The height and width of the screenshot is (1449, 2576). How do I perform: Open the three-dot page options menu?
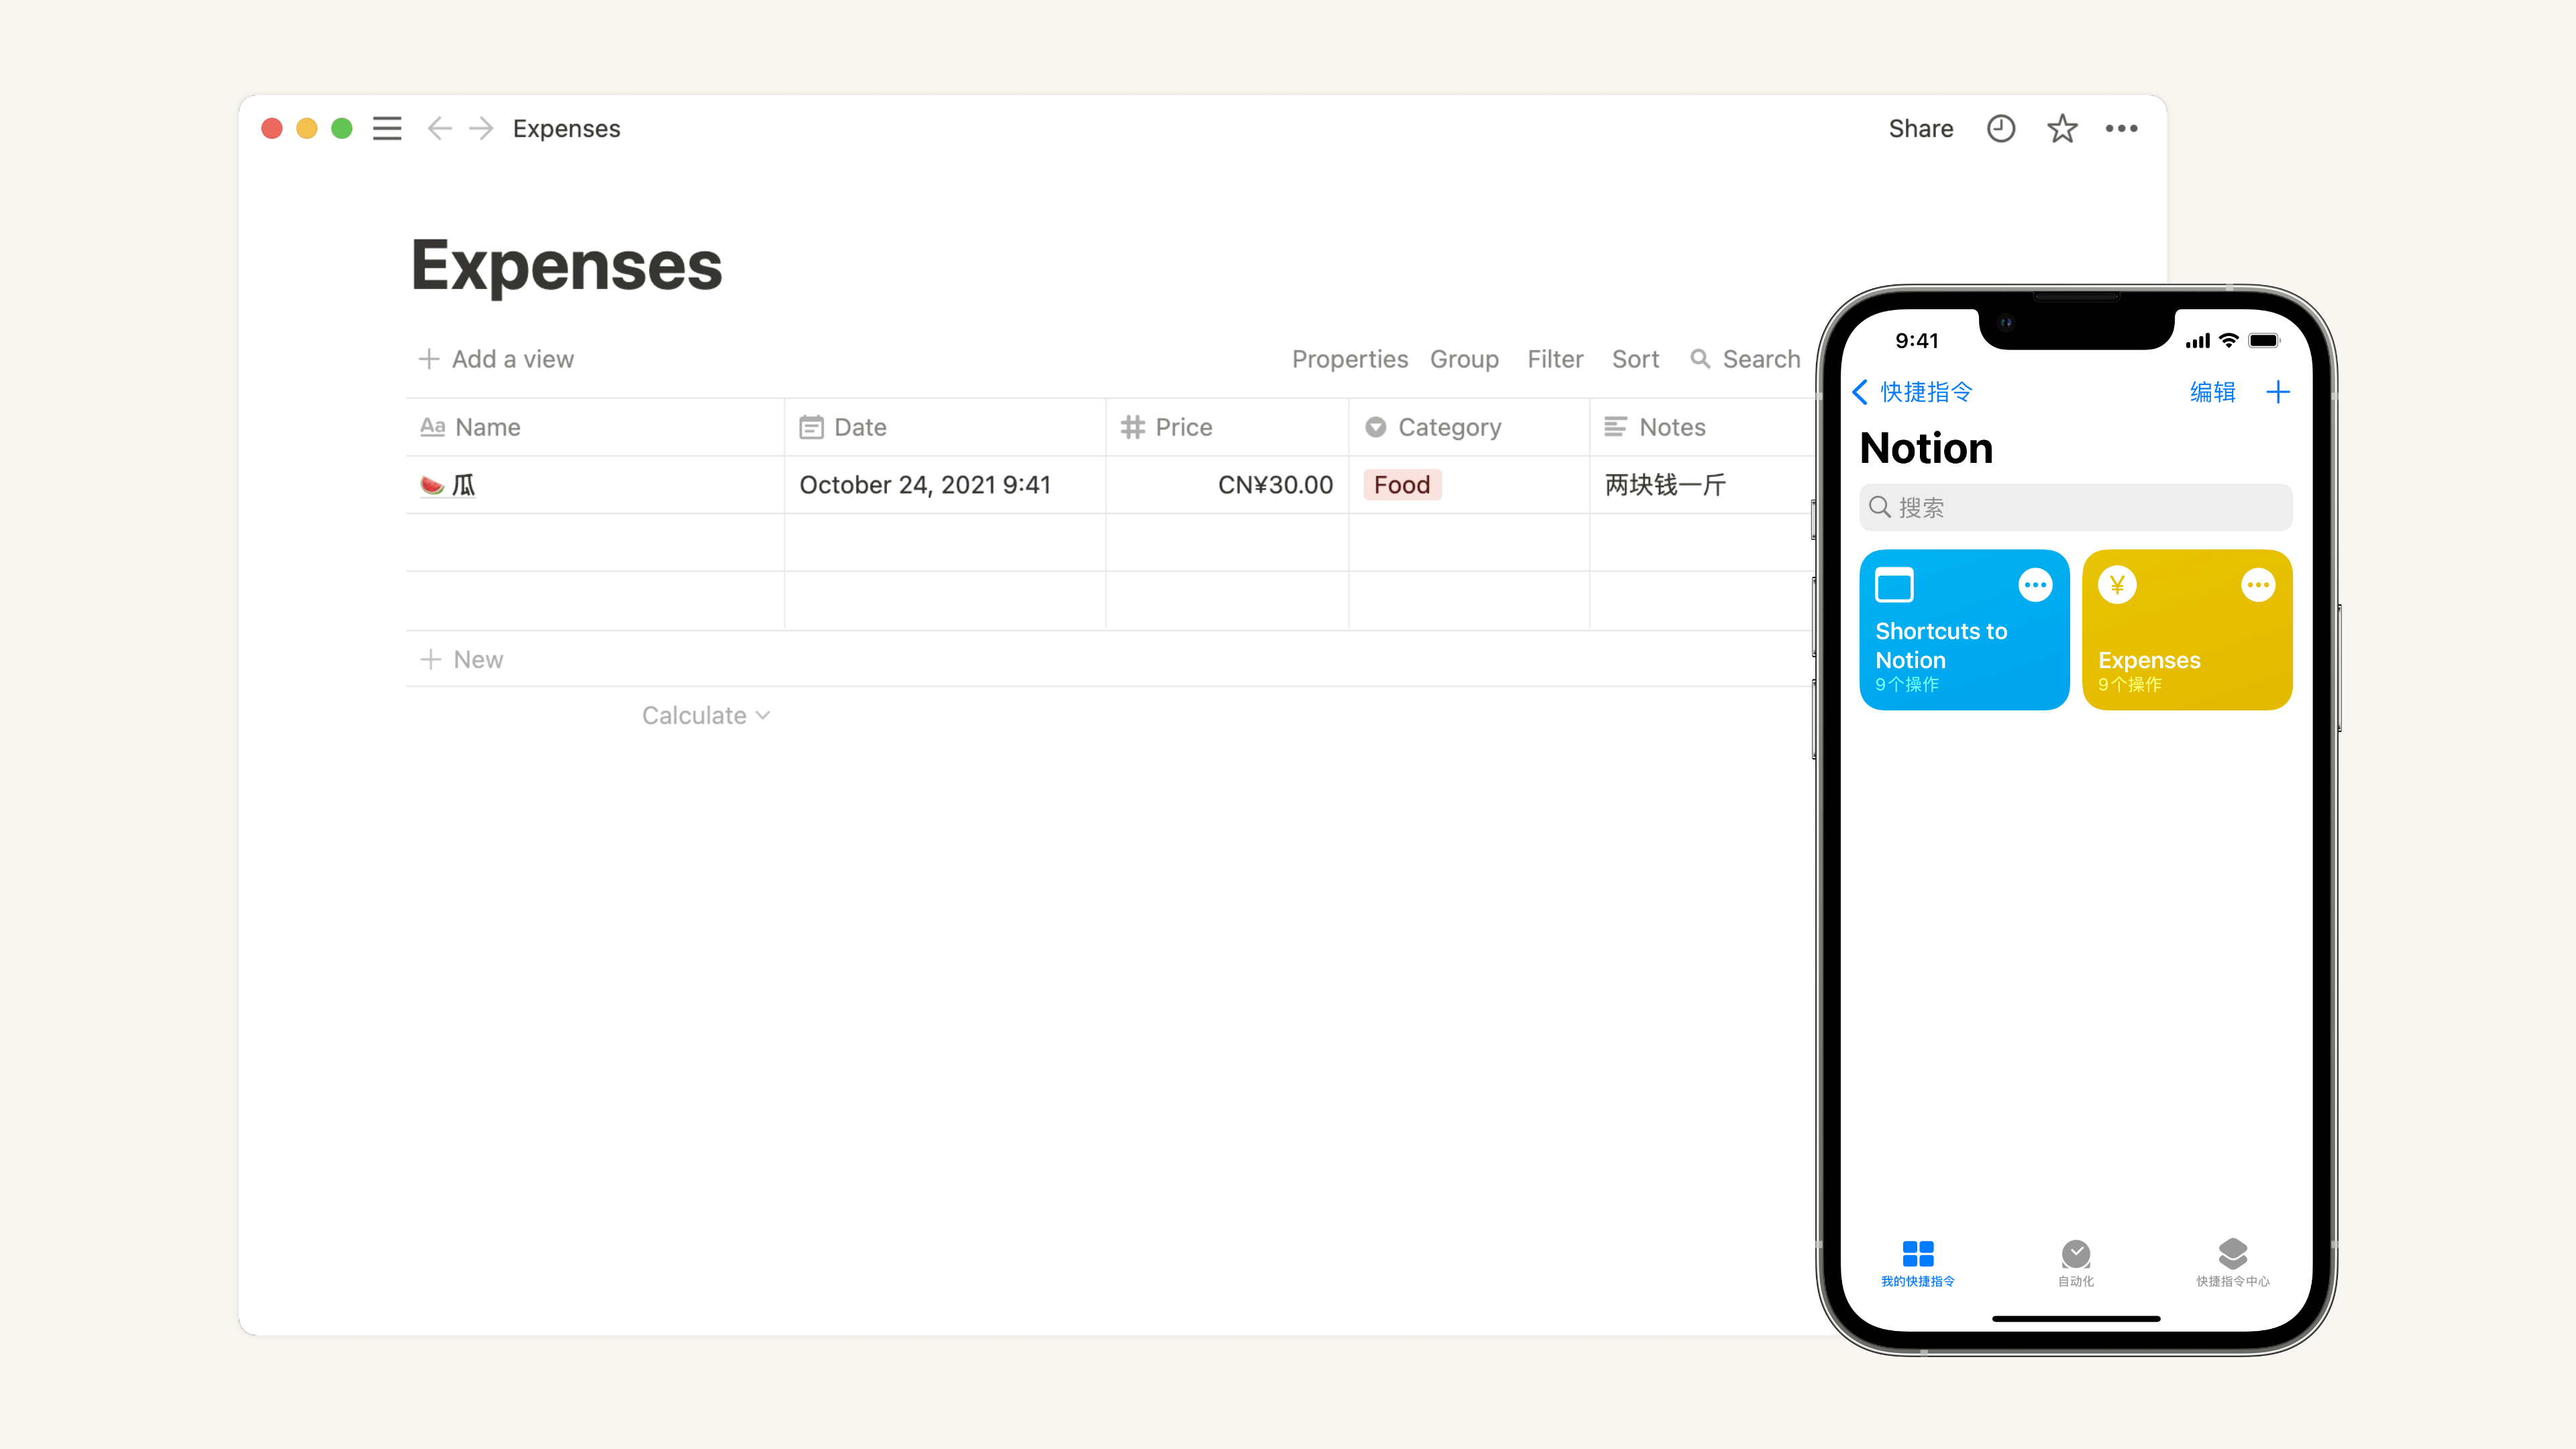(2121, 129)
